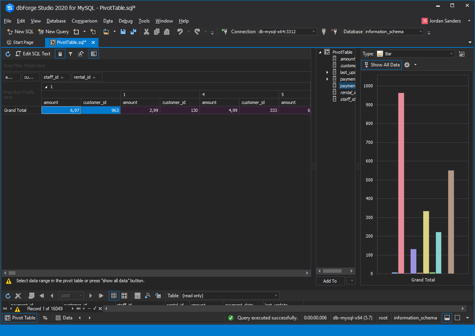This screenshot has width=475, height=336.
Task: Click the disconnect plug icon with red X
Action: [x=334, y=32]
